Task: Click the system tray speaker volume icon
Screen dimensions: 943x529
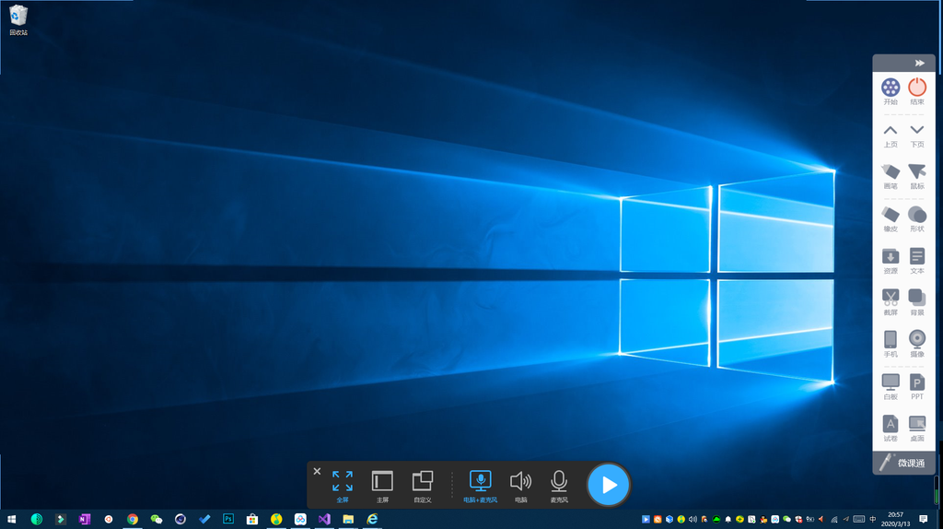Action: [x=693, y=520]
